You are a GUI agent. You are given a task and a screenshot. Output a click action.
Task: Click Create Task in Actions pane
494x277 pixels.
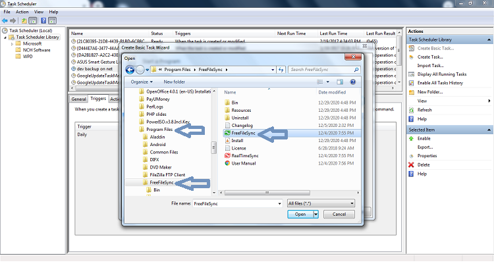point(430,57)
